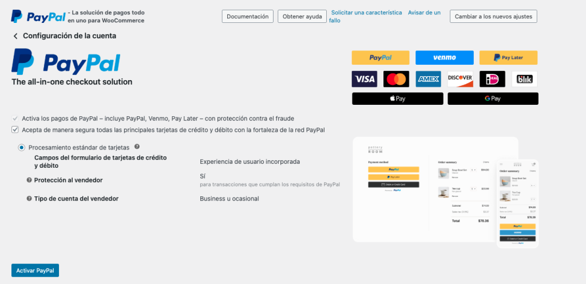Follow the Solicitar una característica link
This screenshot has width=586, height=284.
[366, 13]
